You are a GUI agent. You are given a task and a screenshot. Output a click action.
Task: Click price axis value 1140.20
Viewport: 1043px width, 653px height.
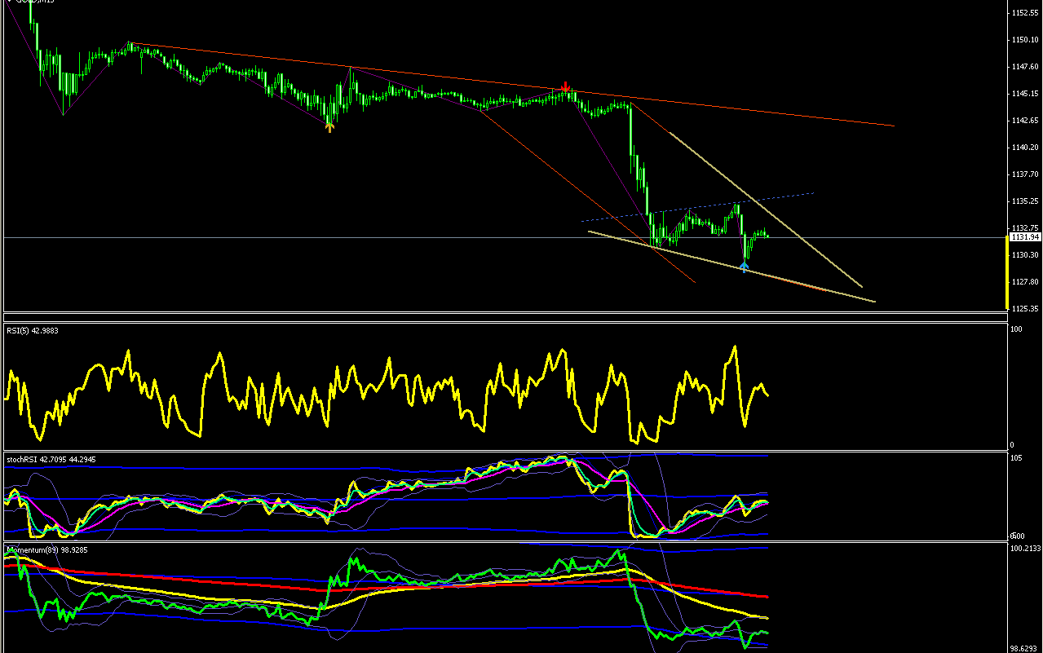tap(1024, 148)
